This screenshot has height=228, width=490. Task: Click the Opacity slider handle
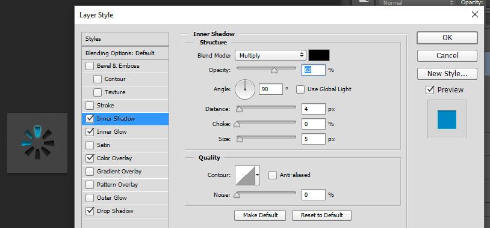(274, 71)
